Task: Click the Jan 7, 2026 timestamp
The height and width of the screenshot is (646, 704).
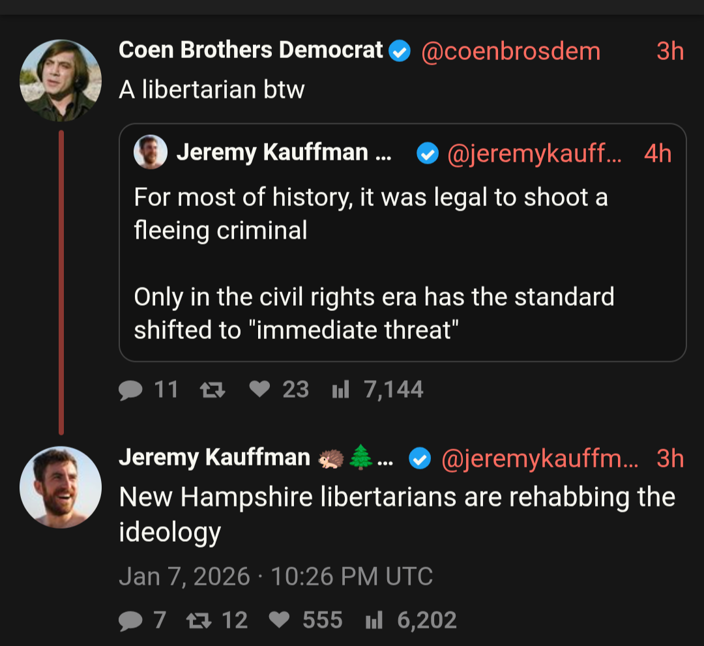Action: click(276, 577)
